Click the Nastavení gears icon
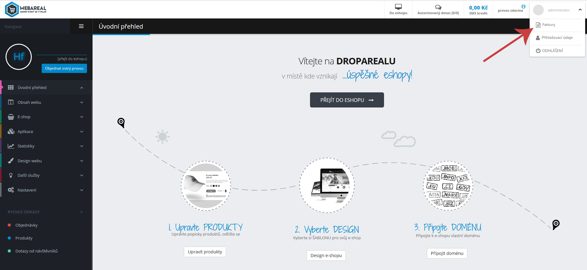The width and height of the screenshot is (587, 270). (11, 190)
